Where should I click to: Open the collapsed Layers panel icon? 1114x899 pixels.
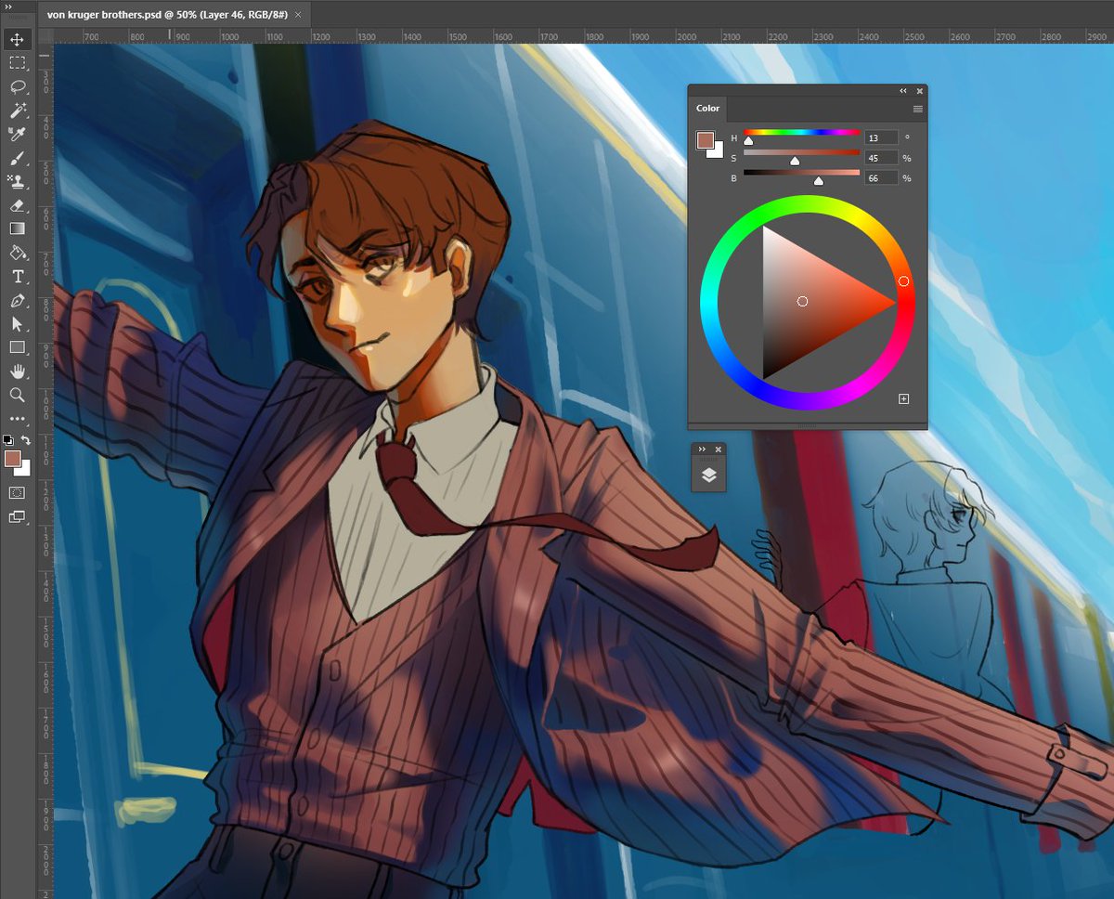click(x=708, y=475)
